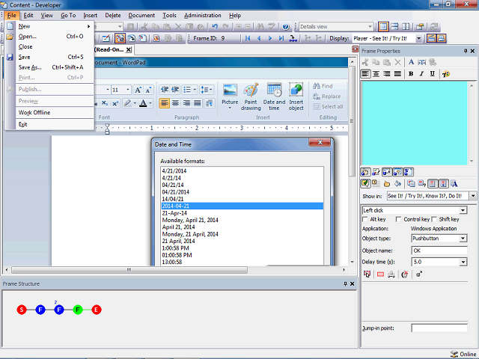Click the Undo arrow in the toolbar
This screenshot has width=479, height=359.
pyautogui.click(x=215, y=27)
